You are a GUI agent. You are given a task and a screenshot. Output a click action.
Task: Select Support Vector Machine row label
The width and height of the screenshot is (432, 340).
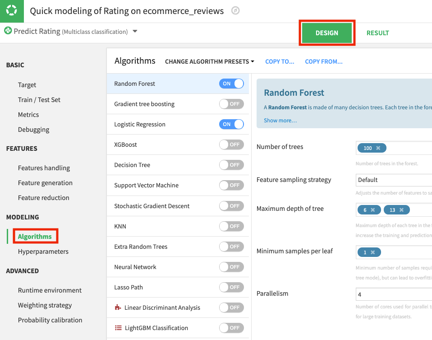(x=146, y=185)
